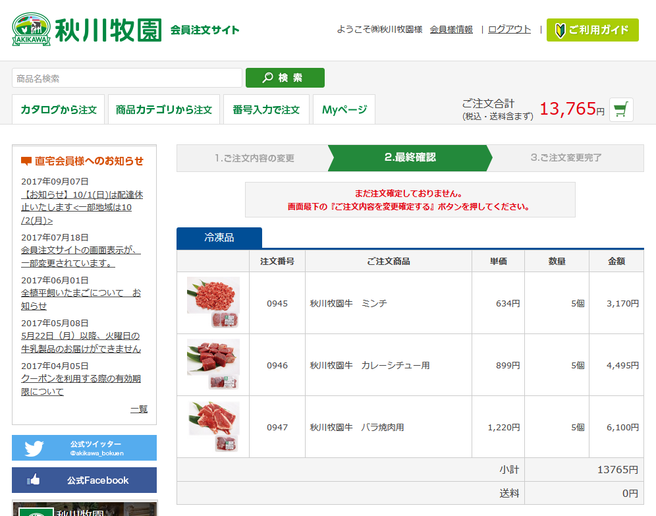Click order number 0945
Image resolution: width=656 pixels, height=516 pixels.
click(277, 303)
